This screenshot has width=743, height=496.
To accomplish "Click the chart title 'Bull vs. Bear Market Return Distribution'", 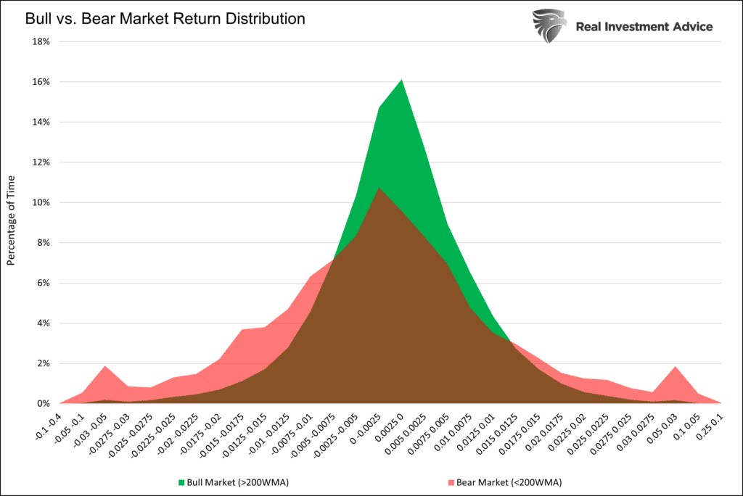I will (165, 18).
